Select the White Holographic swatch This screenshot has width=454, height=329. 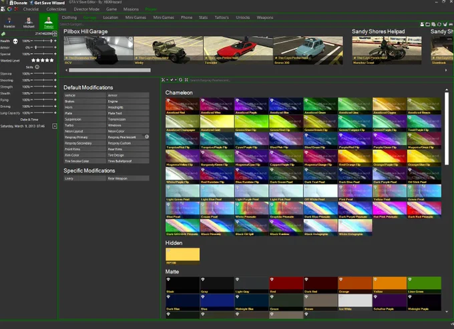coord(355,227)
